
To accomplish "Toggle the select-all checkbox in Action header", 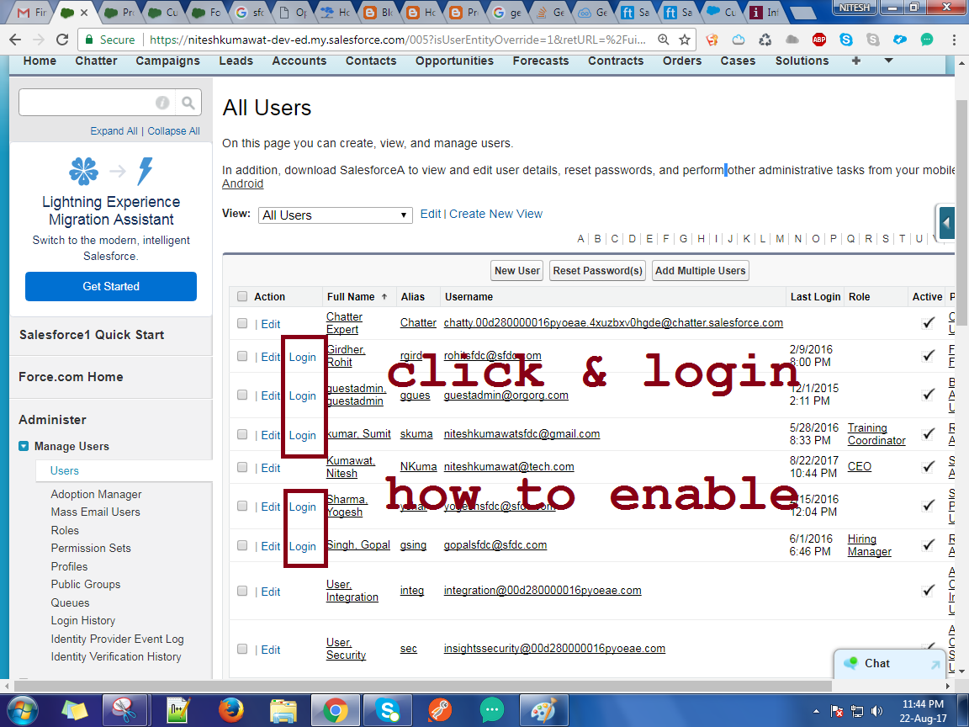I will pyautogui.click(x=242, y=296).
